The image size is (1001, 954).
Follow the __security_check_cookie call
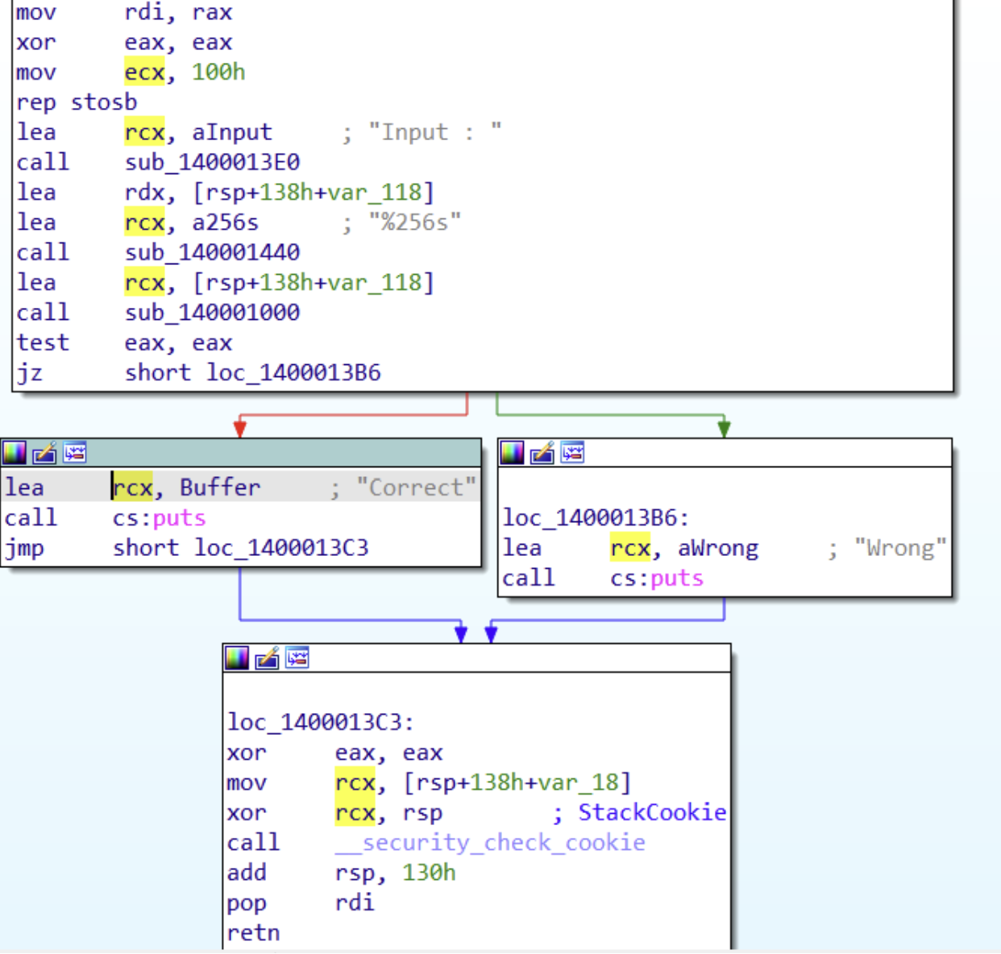click(x=490, y=842)
